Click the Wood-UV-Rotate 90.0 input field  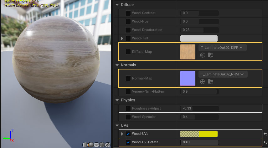(199, 142)
